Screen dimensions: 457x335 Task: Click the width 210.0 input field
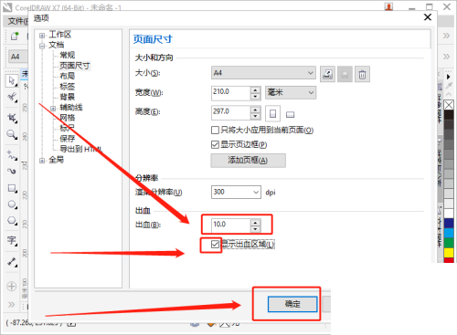[231, 93]
